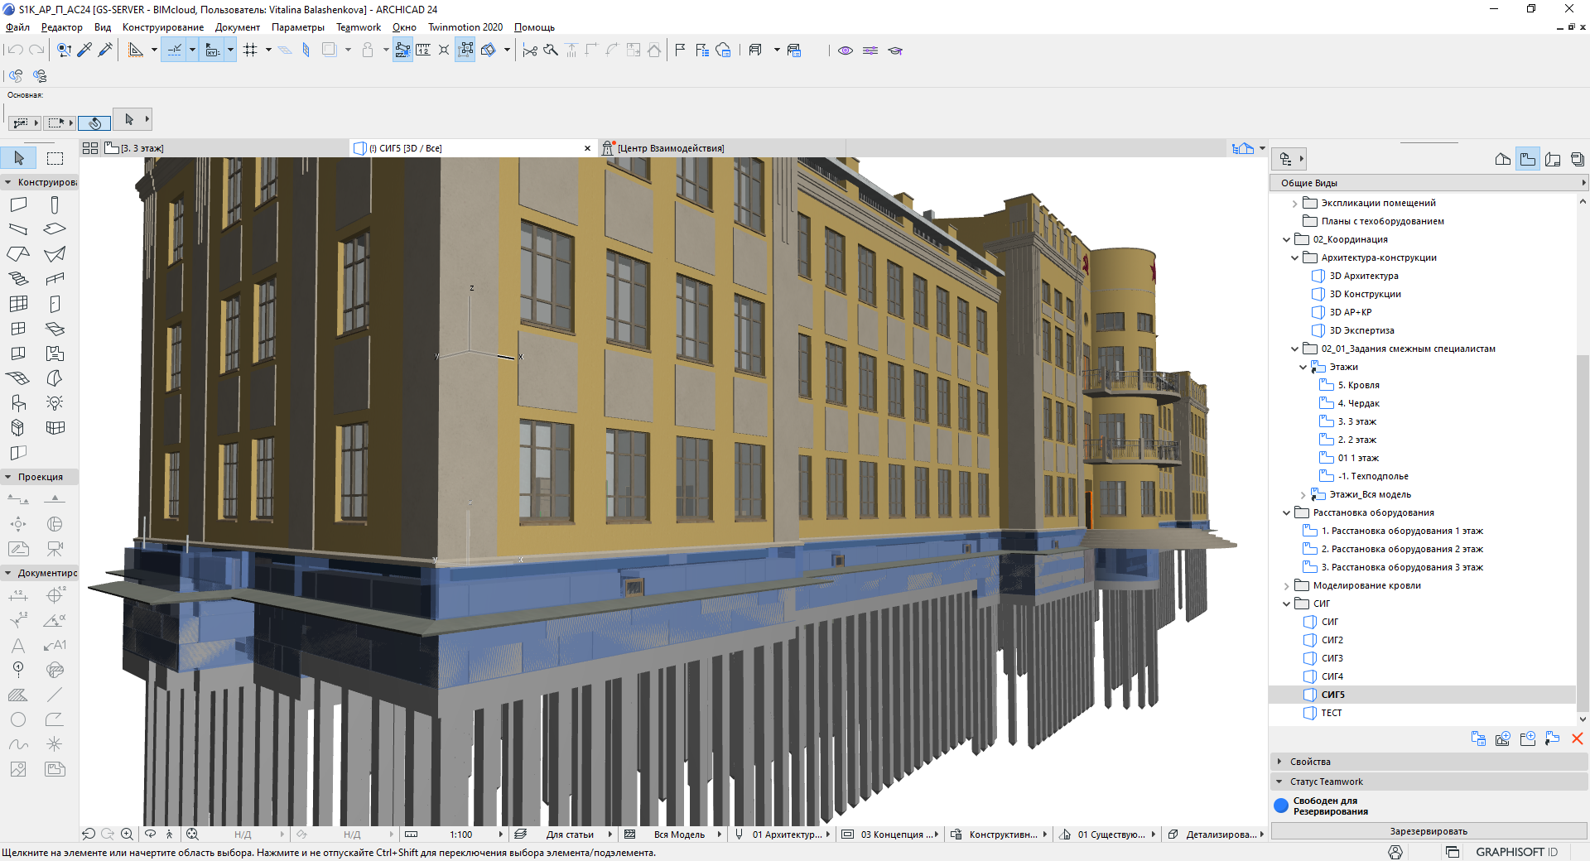Pick the Circle arc tool
The width and height of the screenshot is (1590, 861).
click(18, 719)
